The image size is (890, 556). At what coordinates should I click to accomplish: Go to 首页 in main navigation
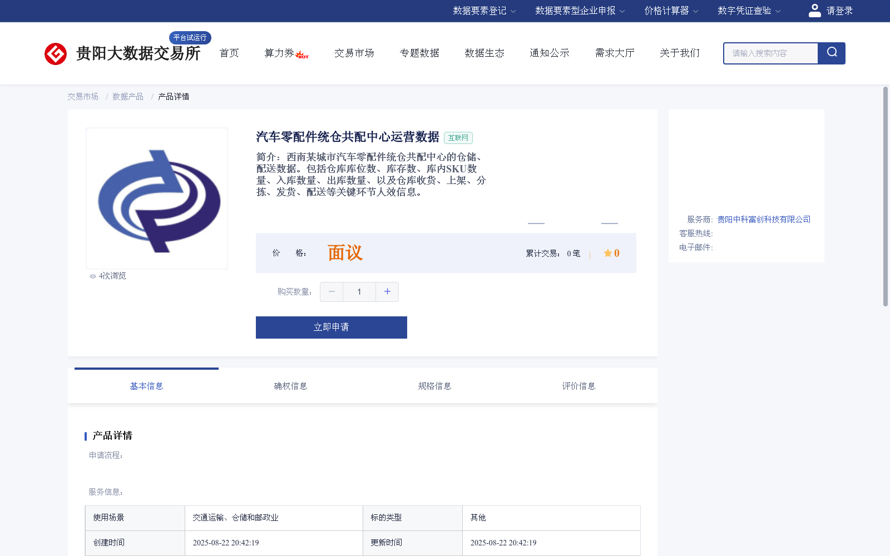click(229, 53)
